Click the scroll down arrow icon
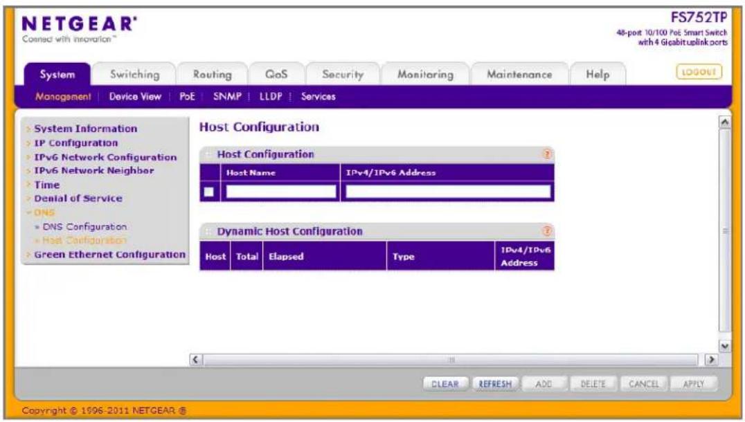Screen dimensions: 745x422 point(724,346)
